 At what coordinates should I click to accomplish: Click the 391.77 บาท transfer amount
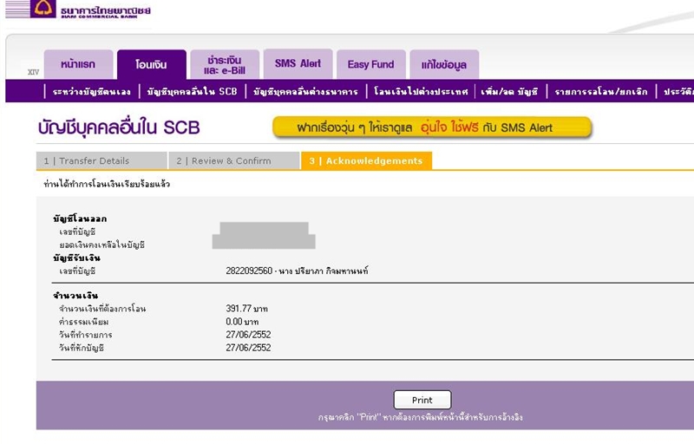[x=246, y=309]
